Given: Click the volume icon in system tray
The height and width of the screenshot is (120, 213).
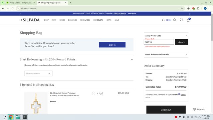Looking at the screenshot, I should tap(184, 117).
